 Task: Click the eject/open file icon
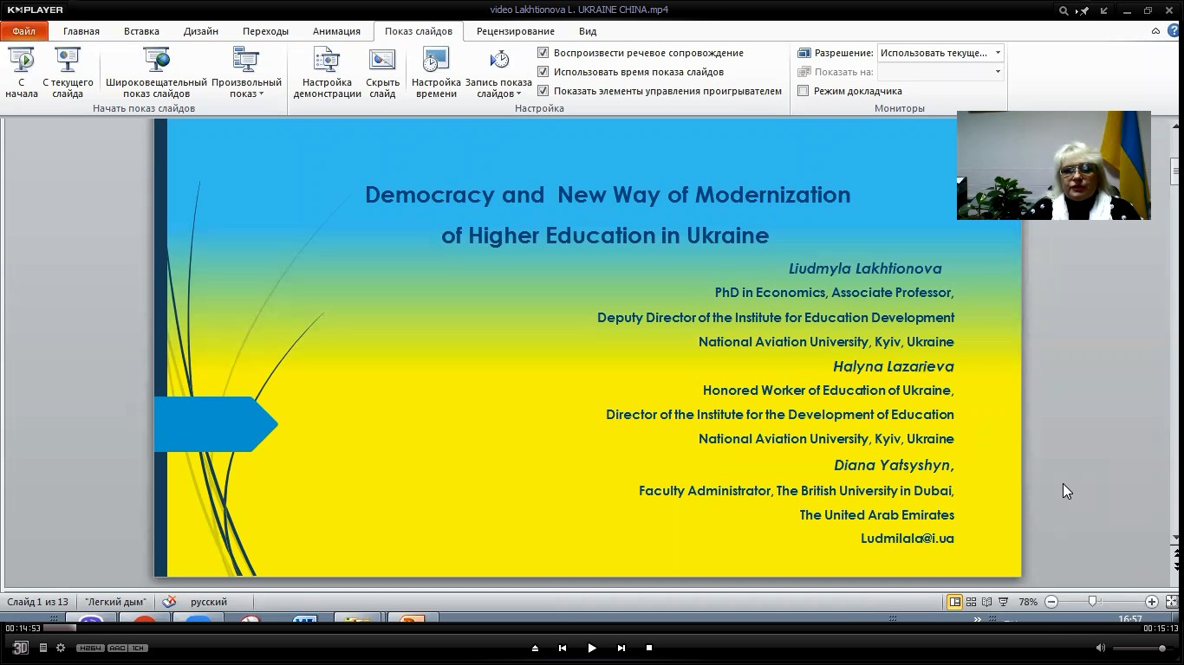(x=535, y=648)
